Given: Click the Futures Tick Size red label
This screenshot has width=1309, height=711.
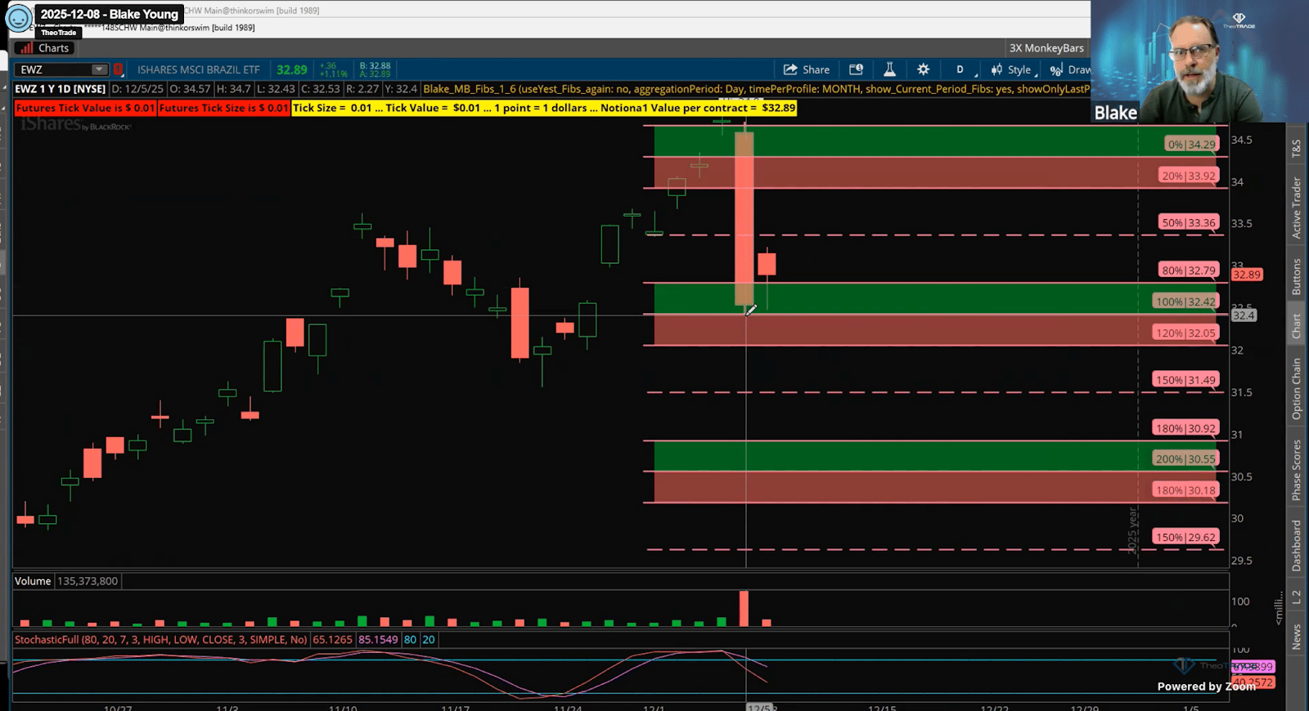Looking at the screenshot, I should pyautogui.click(x=223, y=108).
